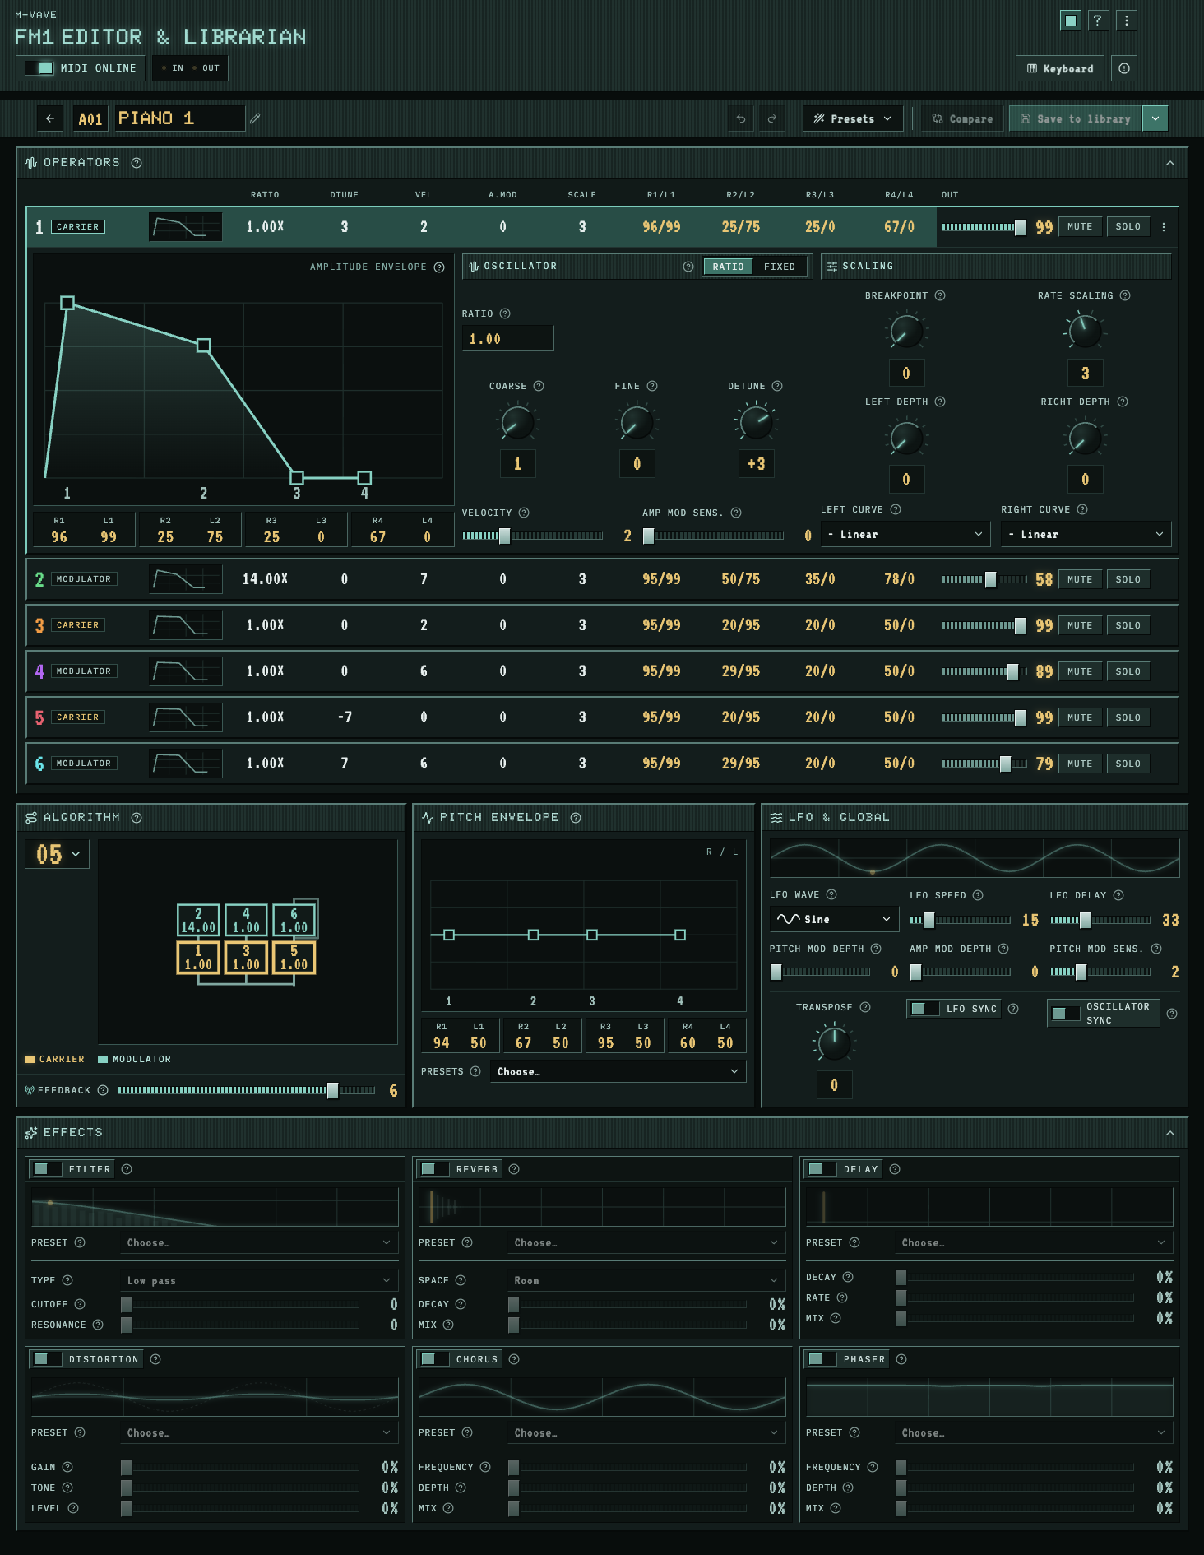Solo operator 6
This screenshot has height=1555, width=1204.
pyautogui.click(x=1128, y=764)
